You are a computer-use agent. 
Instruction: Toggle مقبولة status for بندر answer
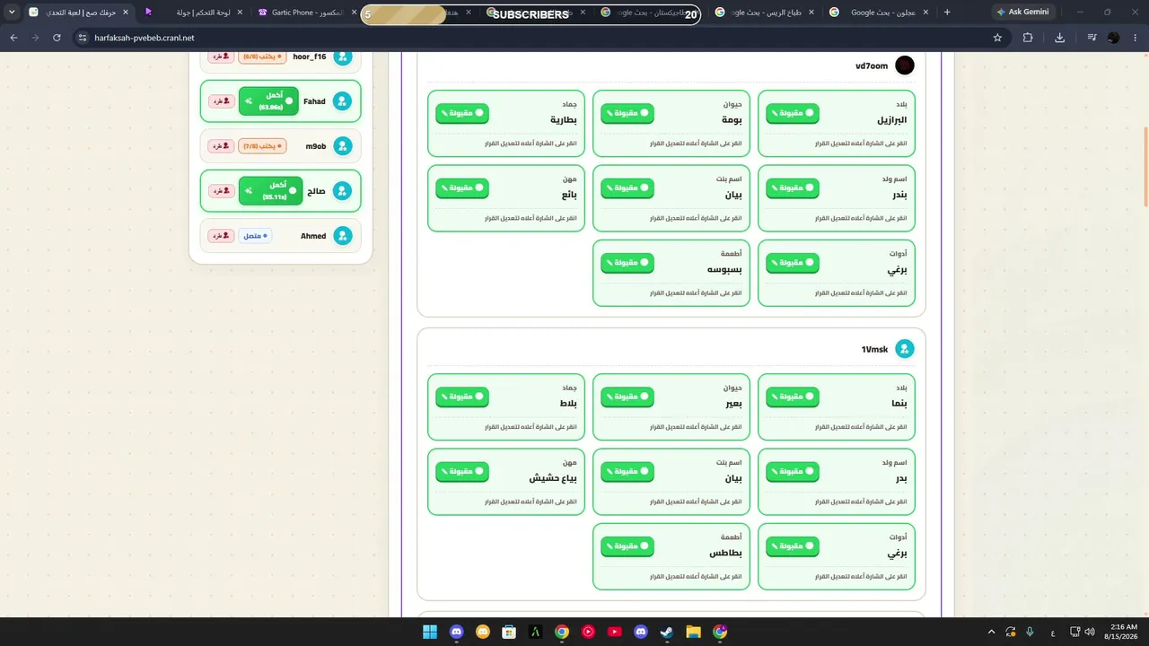click(x=793, y=188)
